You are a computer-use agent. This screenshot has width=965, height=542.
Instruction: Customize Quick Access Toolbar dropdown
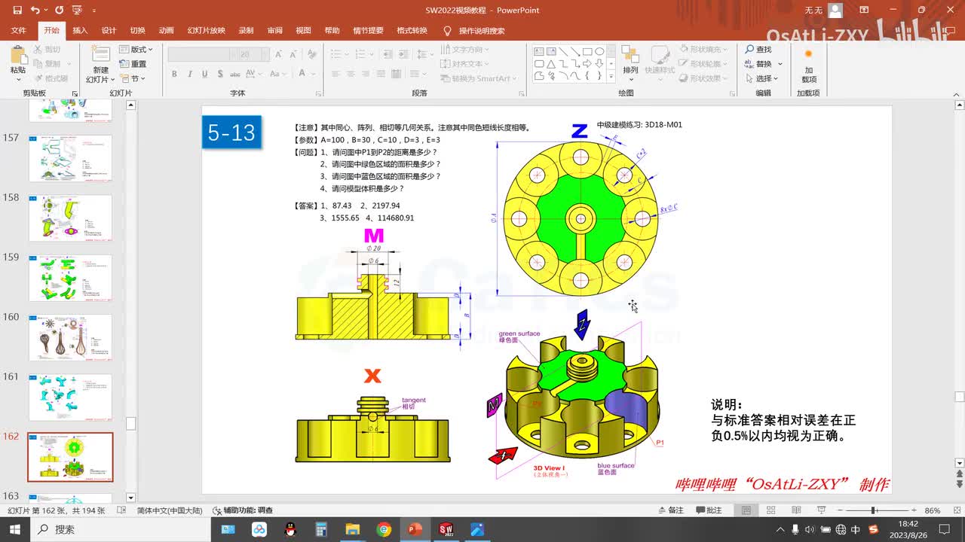93,11
